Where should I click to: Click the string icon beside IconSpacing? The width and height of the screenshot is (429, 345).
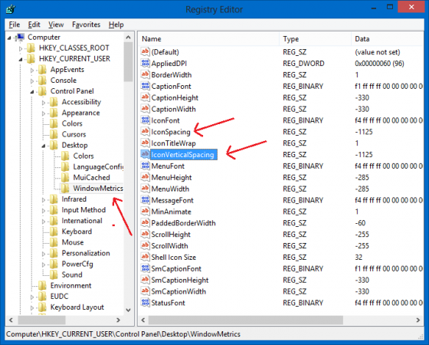click(x=145, y=132)
